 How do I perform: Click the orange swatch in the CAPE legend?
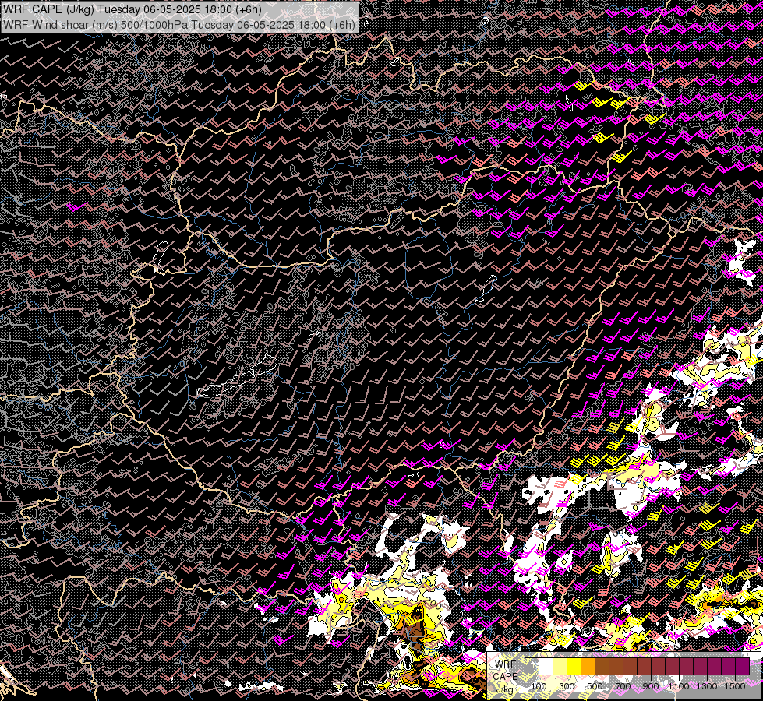point(588,667)
